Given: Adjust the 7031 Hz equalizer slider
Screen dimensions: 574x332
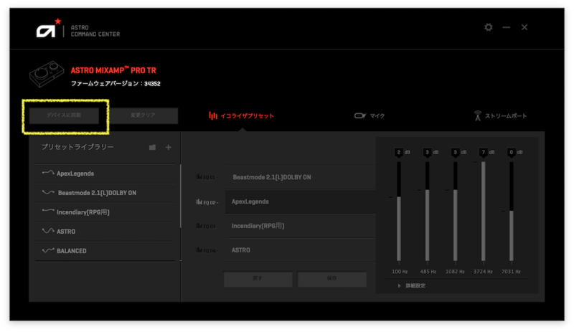Looking at the screenshot, I should pyautogui.click(x=512, y=212).
